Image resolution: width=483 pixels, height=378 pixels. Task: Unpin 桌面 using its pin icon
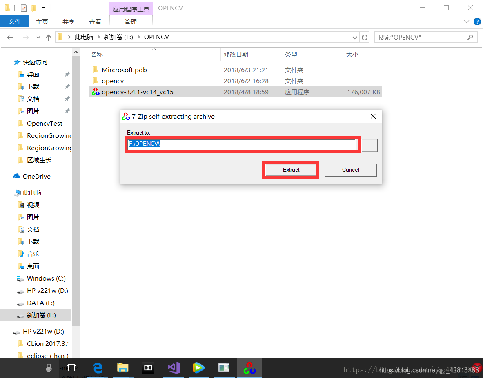tap(67, 75)
